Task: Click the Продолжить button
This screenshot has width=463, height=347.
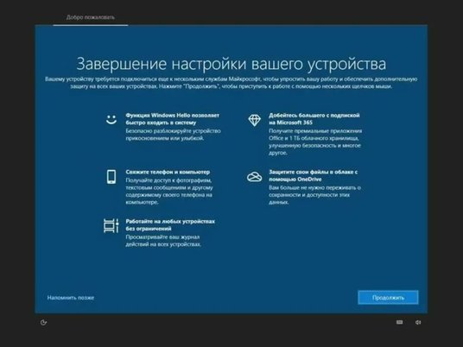Action: [x=388, y=298]
